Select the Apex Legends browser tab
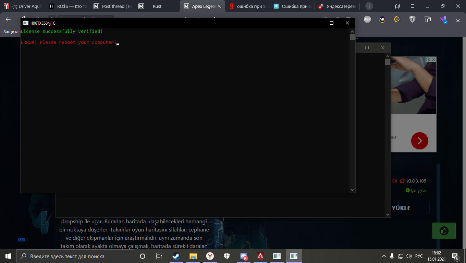Viewport: 466px width, 263px height. 202,6
